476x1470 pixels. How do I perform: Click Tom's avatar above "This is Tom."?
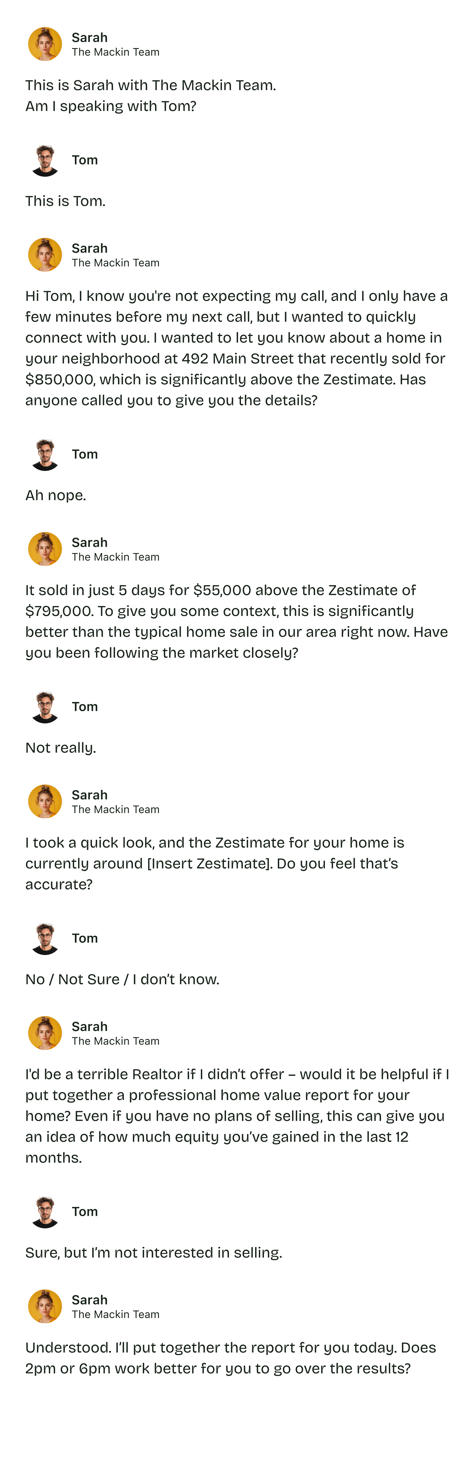point(45,160)
